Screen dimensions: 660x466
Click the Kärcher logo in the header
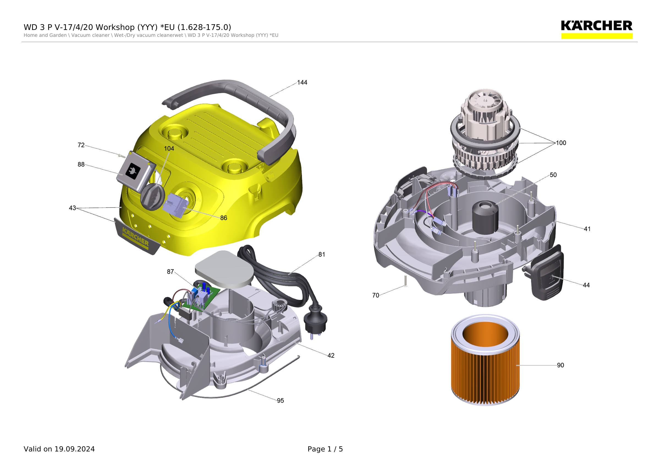(597, 29)
